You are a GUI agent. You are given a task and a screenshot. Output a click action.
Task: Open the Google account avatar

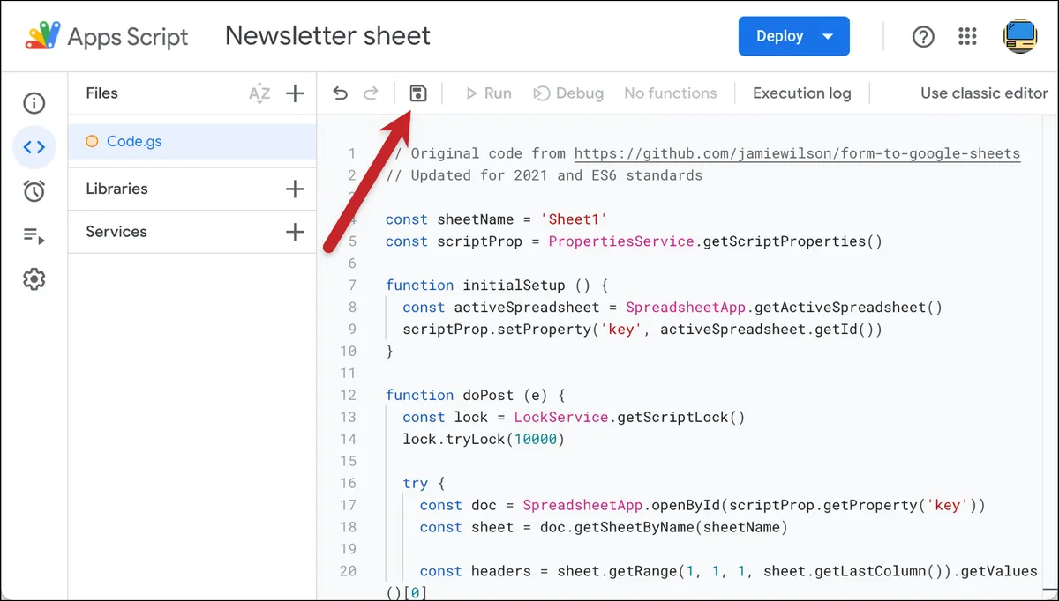click(1020, 36)
